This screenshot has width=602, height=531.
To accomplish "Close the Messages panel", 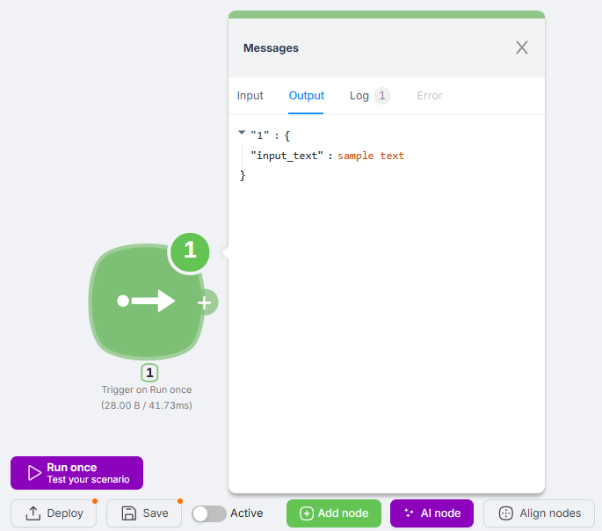I will click(522, 47).
